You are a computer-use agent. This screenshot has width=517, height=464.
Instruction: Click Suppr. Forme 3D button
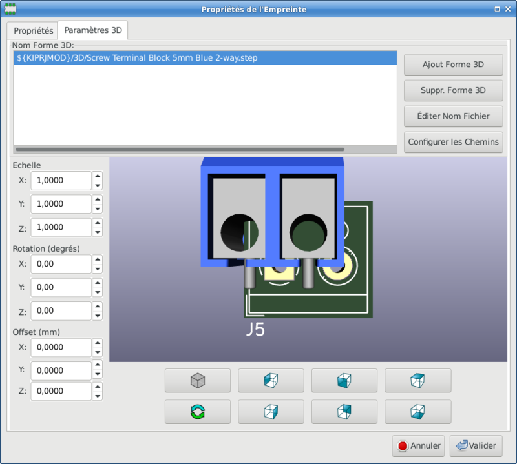(454, 90)
